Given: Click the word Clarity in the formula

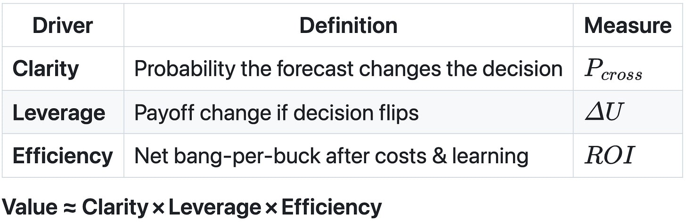Looking at the screenshot, I should pyautogui.click(x=115, y=206).
